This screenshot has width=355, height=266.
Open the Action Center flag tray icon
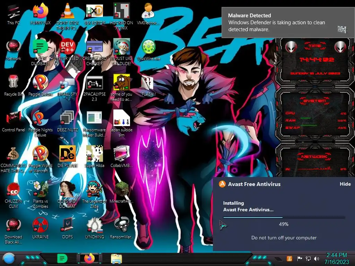click(x=299, y=258)
